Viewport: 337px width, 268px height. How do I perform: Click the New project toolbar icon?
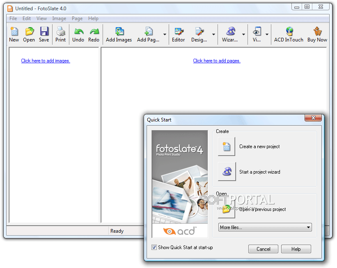pos(14,32)
